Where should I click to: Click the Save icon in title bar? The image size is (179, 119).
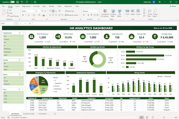click(x=18, y=2)
